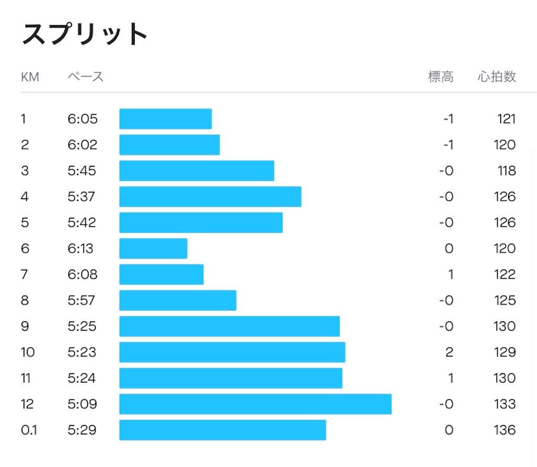Click the 5:57 split bar
The height and width of the screenshot is (467, 537).
tap(178, 300)
